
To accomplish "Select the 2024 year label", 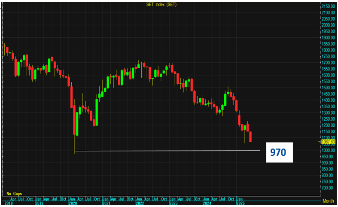I will click(207, 203).
